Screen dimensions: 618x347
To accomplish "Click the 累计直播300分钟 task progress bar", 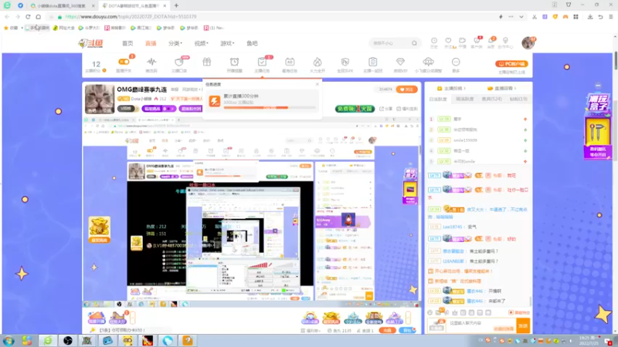I will pyautogui.click(x=270, y=107).
